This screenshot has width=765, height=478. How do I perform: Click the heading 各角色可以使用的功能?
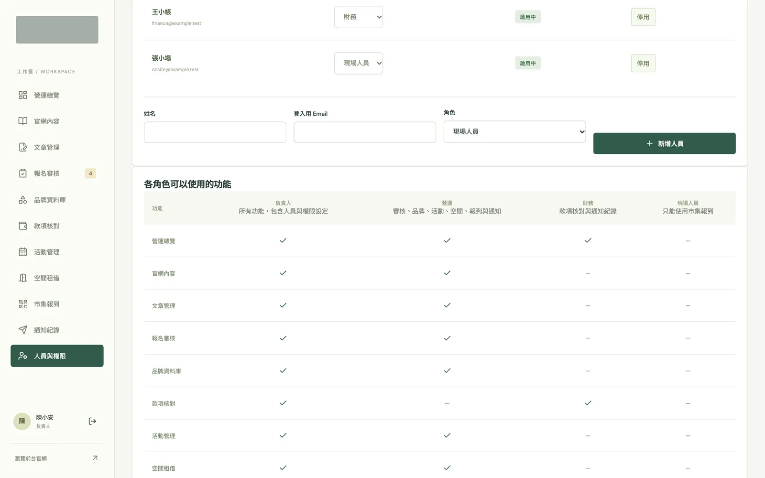click(x=187, y=184)
